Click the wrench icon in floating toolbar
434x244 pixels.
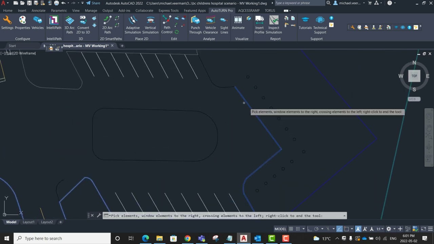point(353,27)
